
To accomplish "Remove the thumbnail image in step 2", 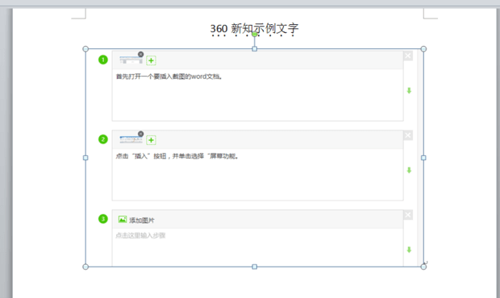I will click(140, 134).
